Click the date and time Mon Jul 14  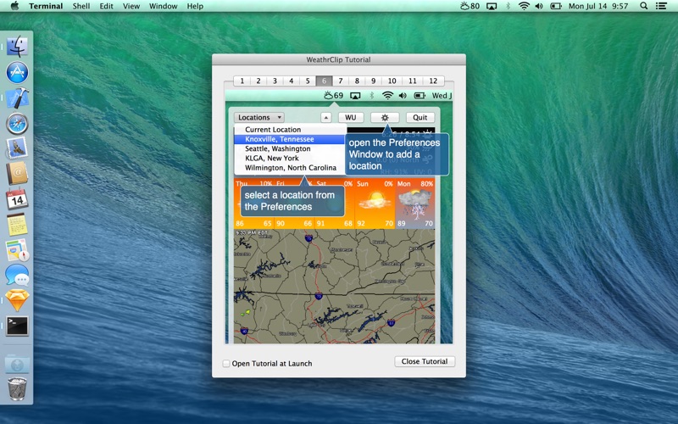pos(598,6)
